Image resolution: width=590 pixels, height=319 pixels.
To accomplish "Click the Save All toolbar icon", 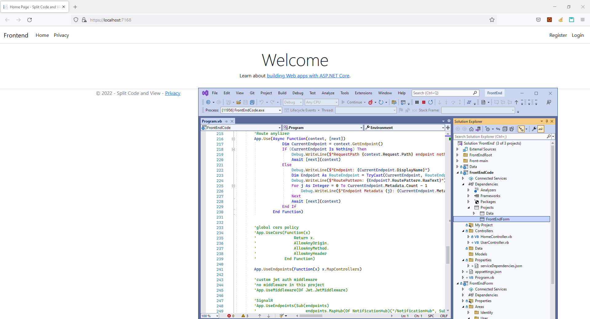I will (252, 102).
